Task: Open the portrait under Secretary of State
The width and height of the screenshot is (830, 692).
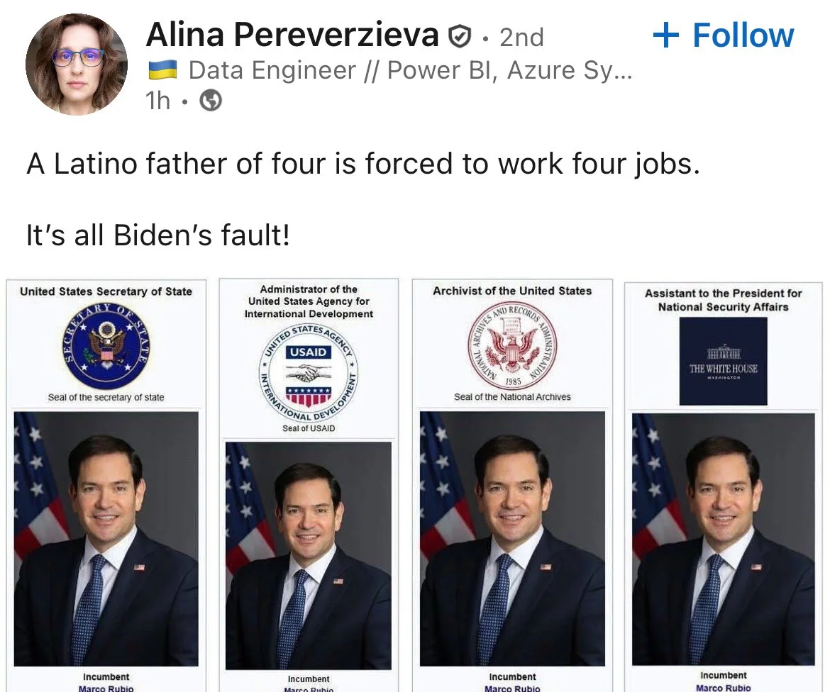Action: pos(106,539)
